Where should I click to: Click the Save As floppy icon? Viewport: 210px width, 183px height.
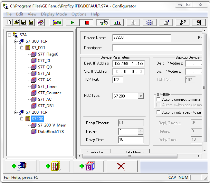coord(31,22)
